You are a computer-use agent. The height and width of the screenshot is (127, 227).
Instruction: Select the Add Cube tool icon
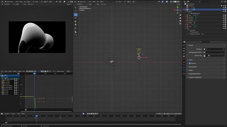click(76, 35)
